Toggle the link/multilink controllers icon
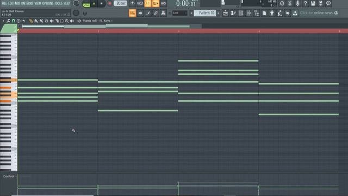348x196 pixels. pos(156,13)
